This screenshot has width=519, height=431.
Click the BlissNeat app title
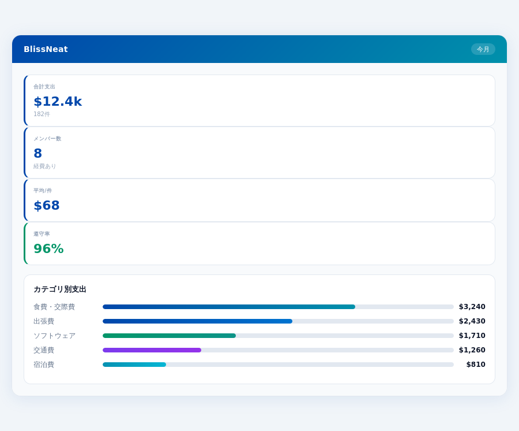[46, 49]
